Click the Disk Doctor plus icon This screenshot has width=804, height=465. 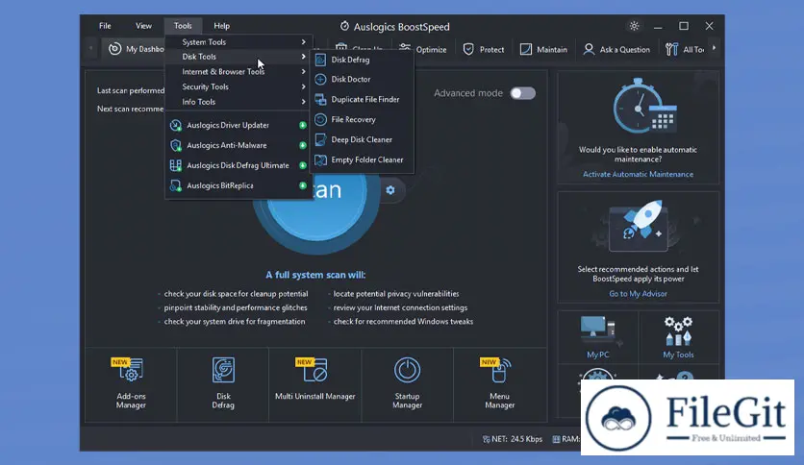point(320,80)
